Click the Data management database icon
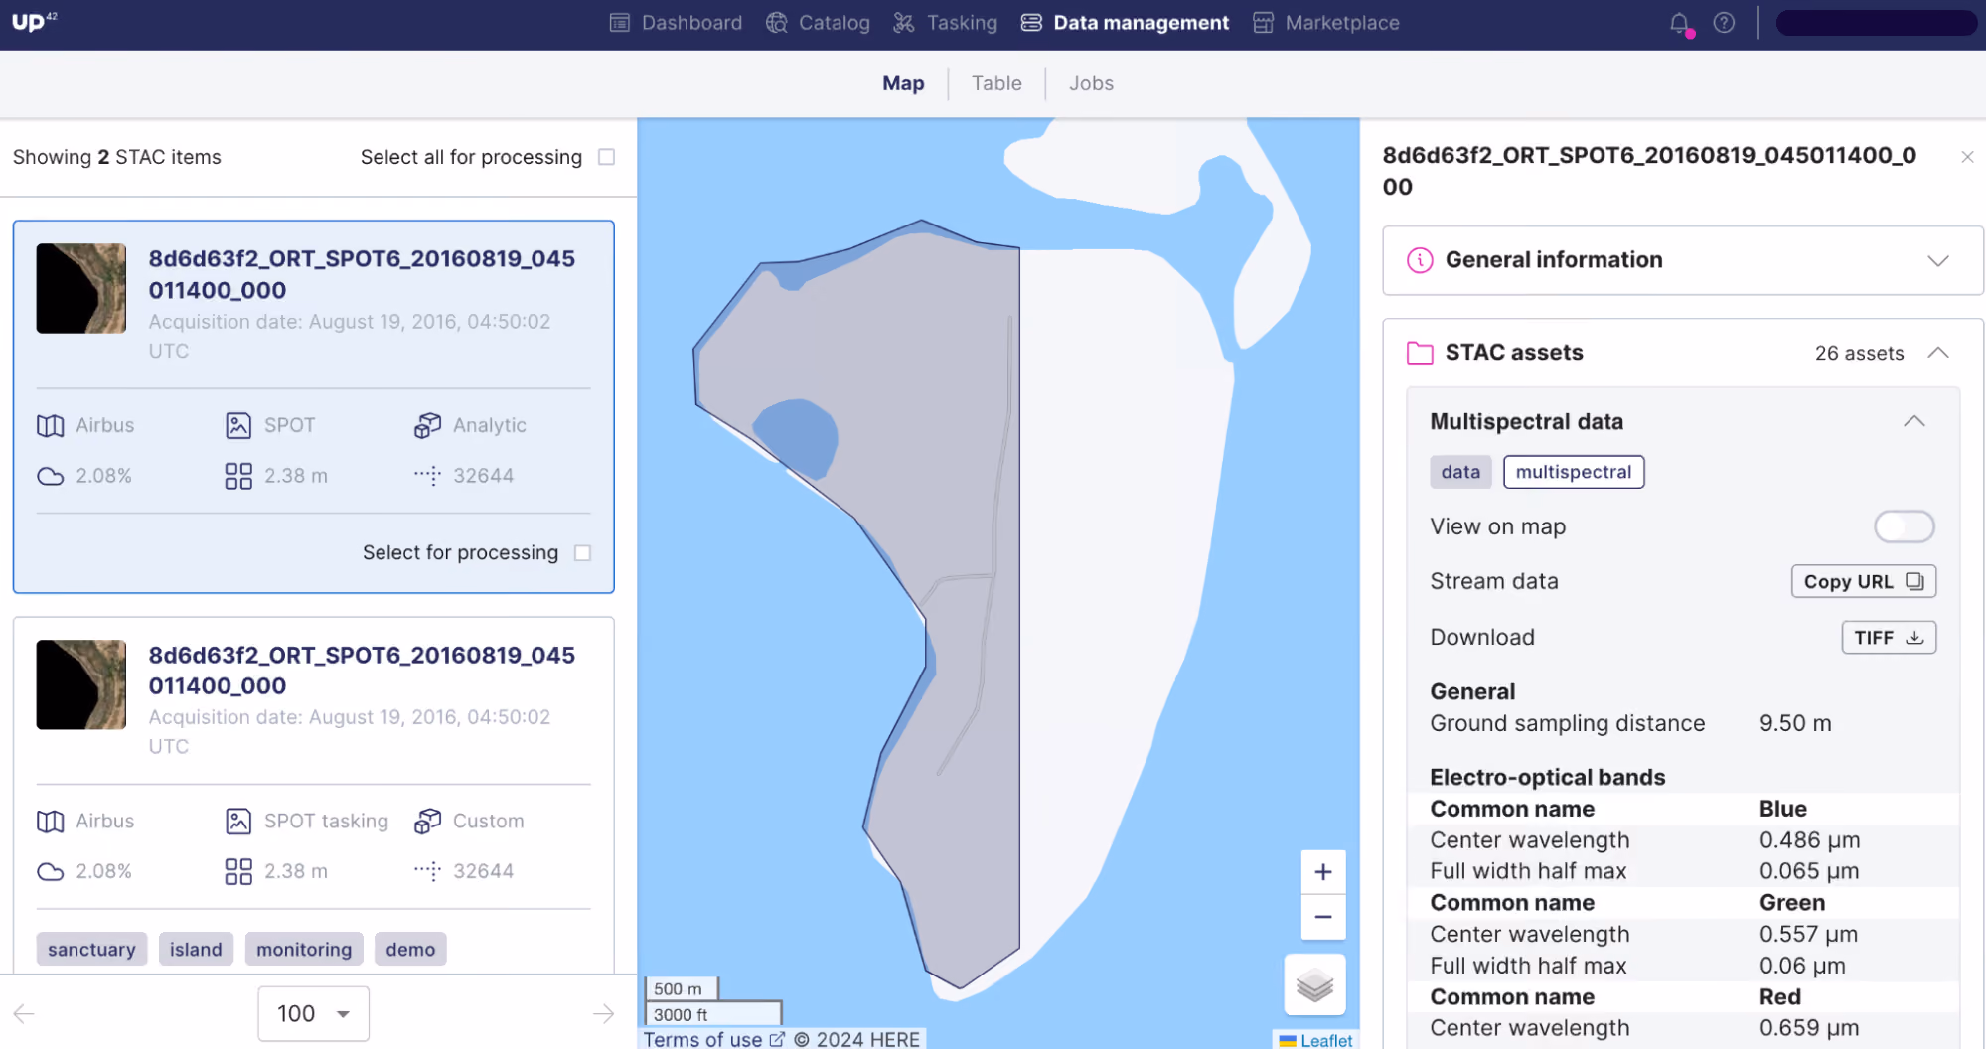The width and height of the screenshot is (1986, 1050). point(1031,23)
